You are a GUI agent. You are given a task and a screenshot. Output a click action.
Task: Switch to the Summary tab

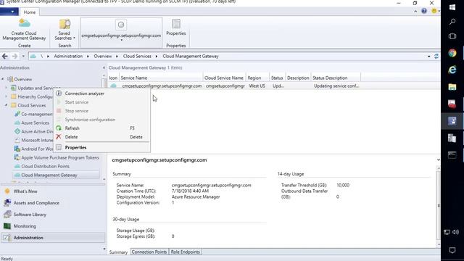click(x=118, y=252)
